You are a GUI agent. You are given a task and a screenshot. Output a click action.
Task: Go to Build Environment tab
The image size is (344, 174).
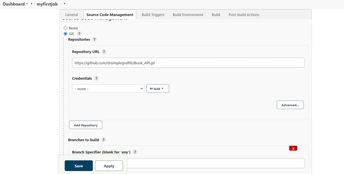pos(188,15)
